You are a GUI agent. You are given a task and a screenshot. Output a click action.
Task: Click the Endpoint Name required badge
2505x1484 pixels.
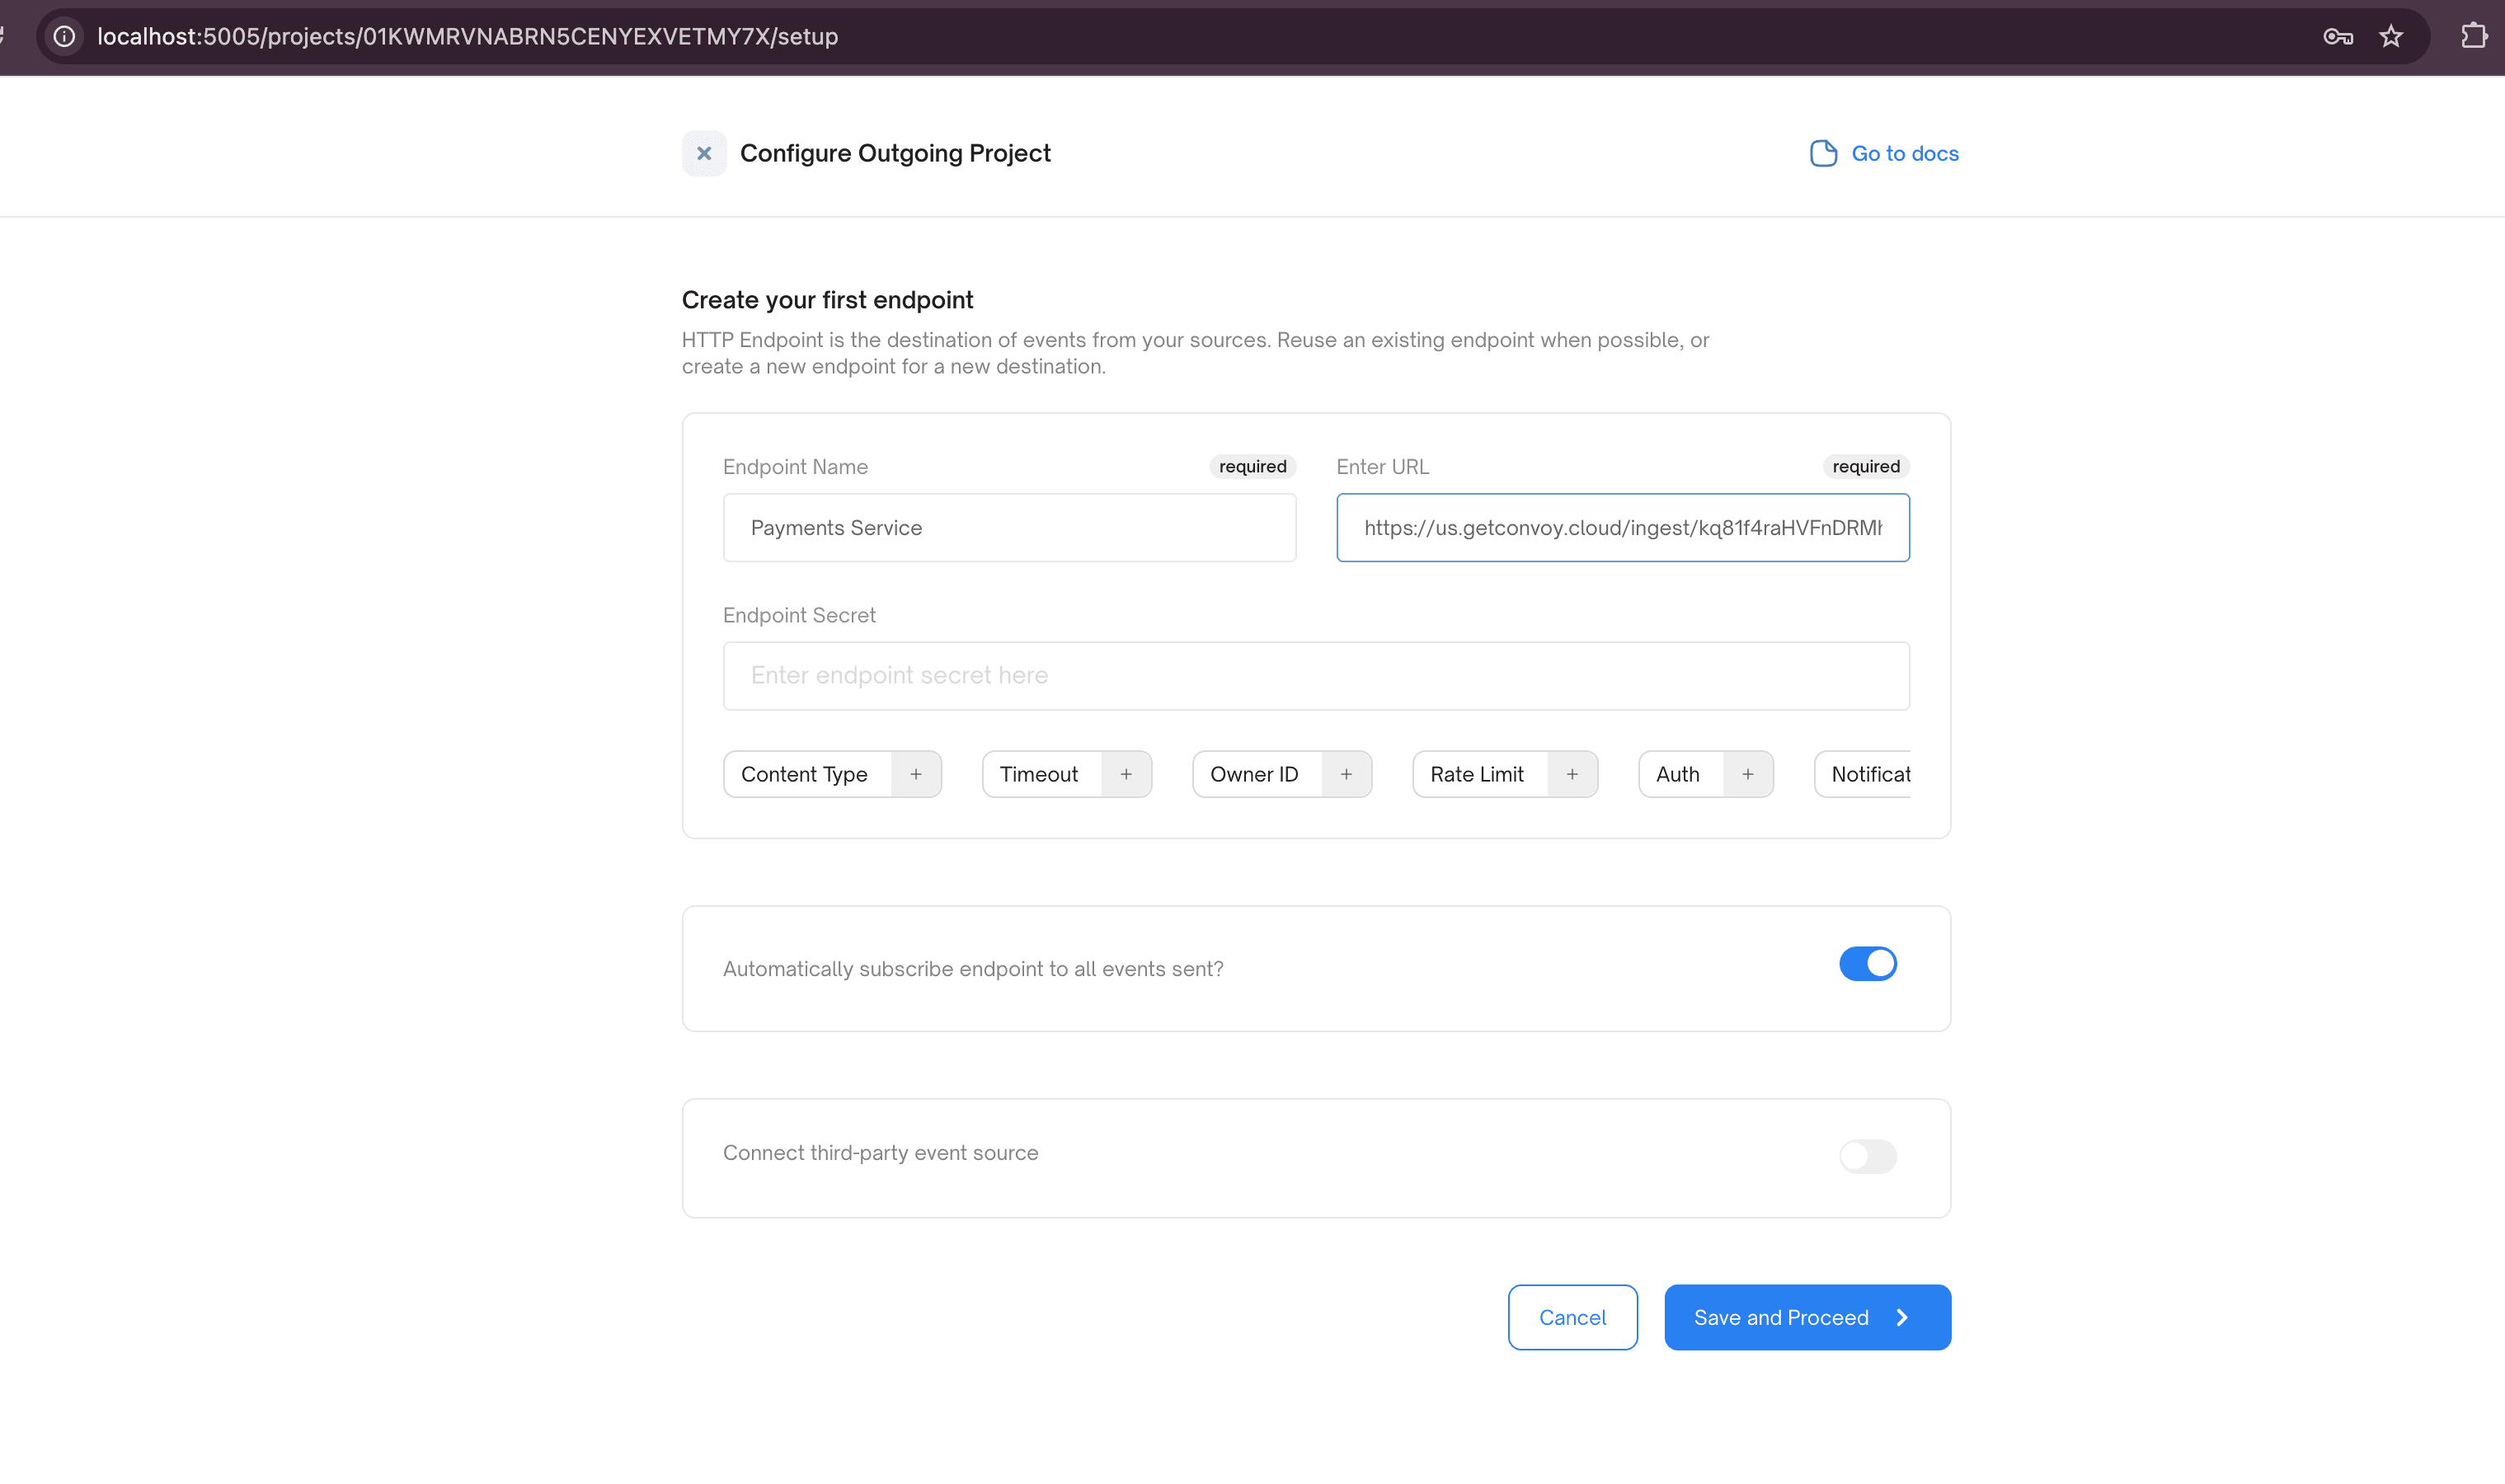pyautogui.click(x=1252, y=466)
